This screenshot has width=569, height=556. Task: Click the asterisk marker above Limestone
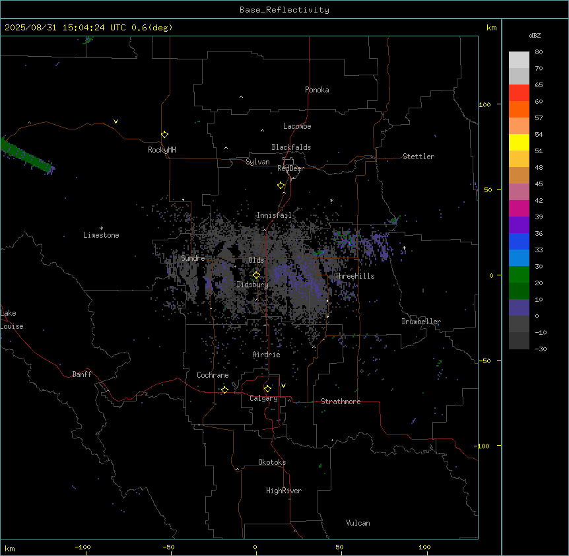(101, 228)
